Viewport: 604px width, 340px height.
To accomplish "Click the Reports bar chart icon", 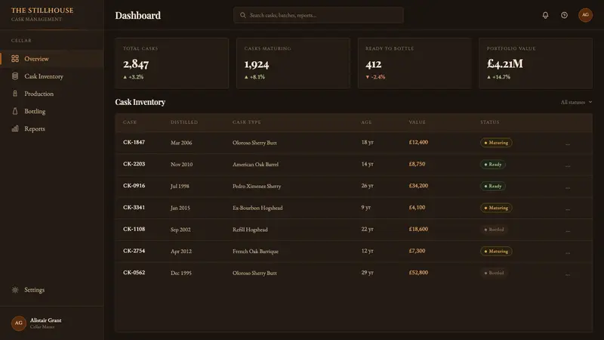I will 15,128.
